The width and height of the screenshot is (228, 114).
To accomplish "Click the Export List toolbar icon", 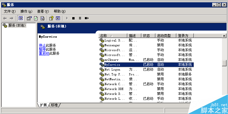I will point(43,18).
